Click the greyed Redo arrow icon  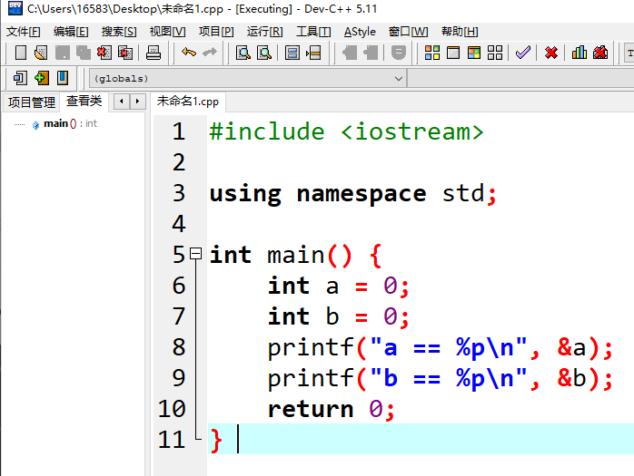[210, 53]
